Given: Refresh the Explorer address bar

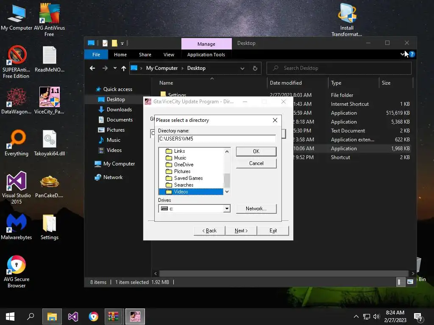Looking at the screenshot, I should (255, 68).
